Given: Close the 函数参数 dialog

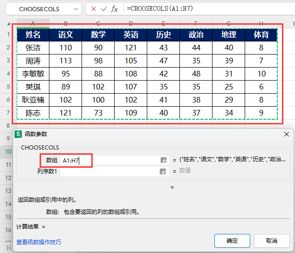Looking at the screenshot, I should pos(286,134).
